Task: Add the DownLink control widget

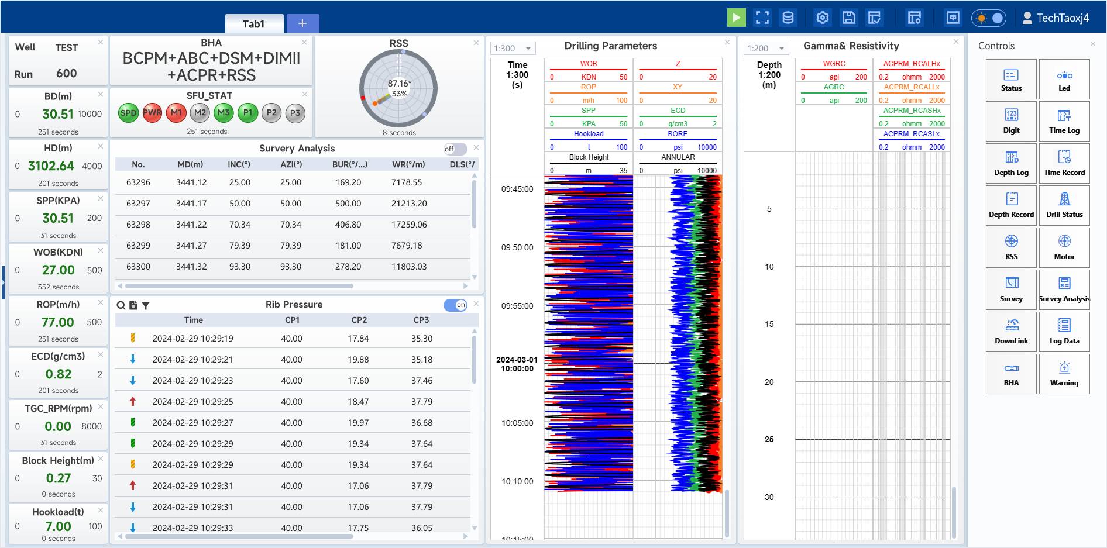Action: [1011, 332]
